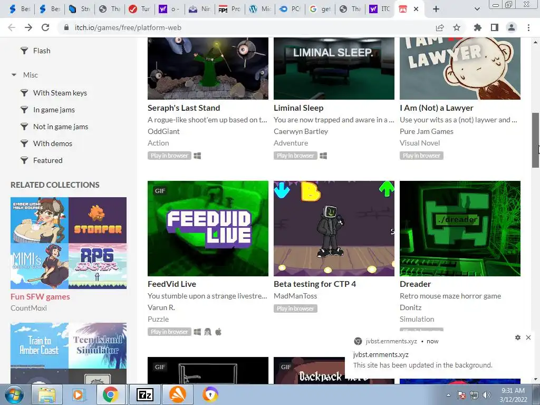Open the tab search dropdown arrow
Screen dimensions: 540x405
tap(477, 9)
